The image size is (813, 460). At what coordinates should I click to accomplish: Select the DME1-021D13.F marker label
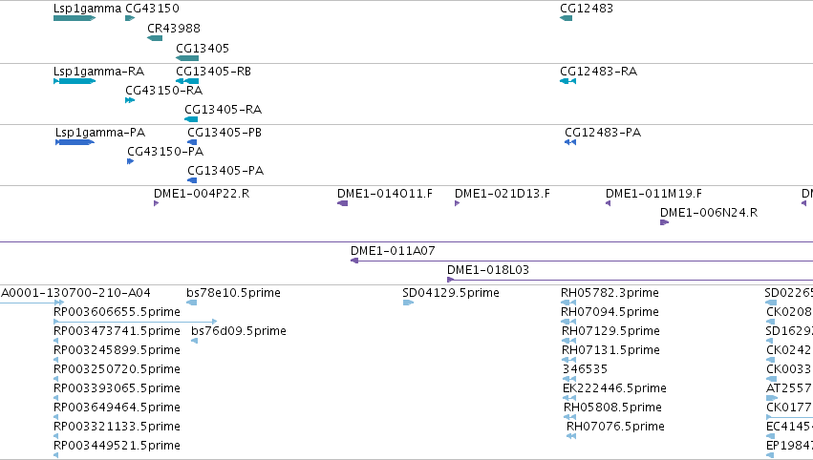coord(502,193)
